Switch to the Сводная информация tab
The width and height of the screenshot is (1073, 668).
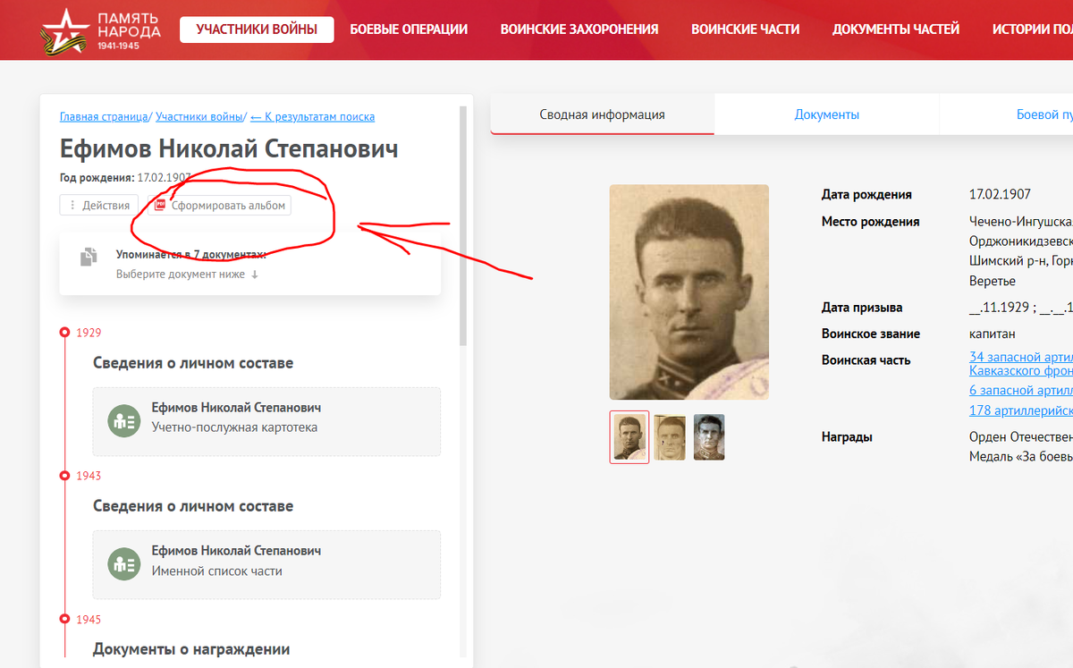click(x=602, y=114)
